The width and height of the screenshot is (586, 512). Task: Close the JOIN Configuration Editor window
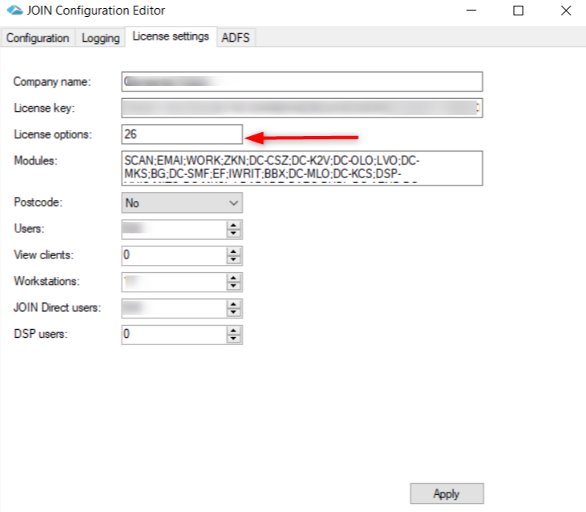pos(567,11)
